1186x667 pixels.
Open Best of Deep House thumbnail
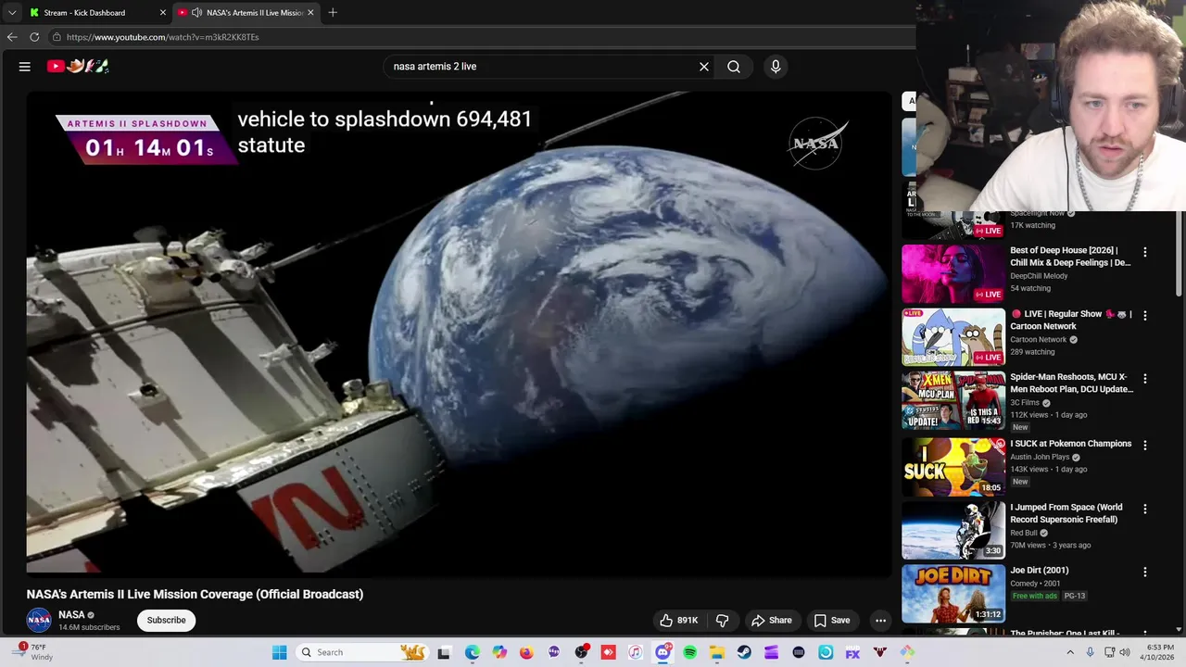953,273
